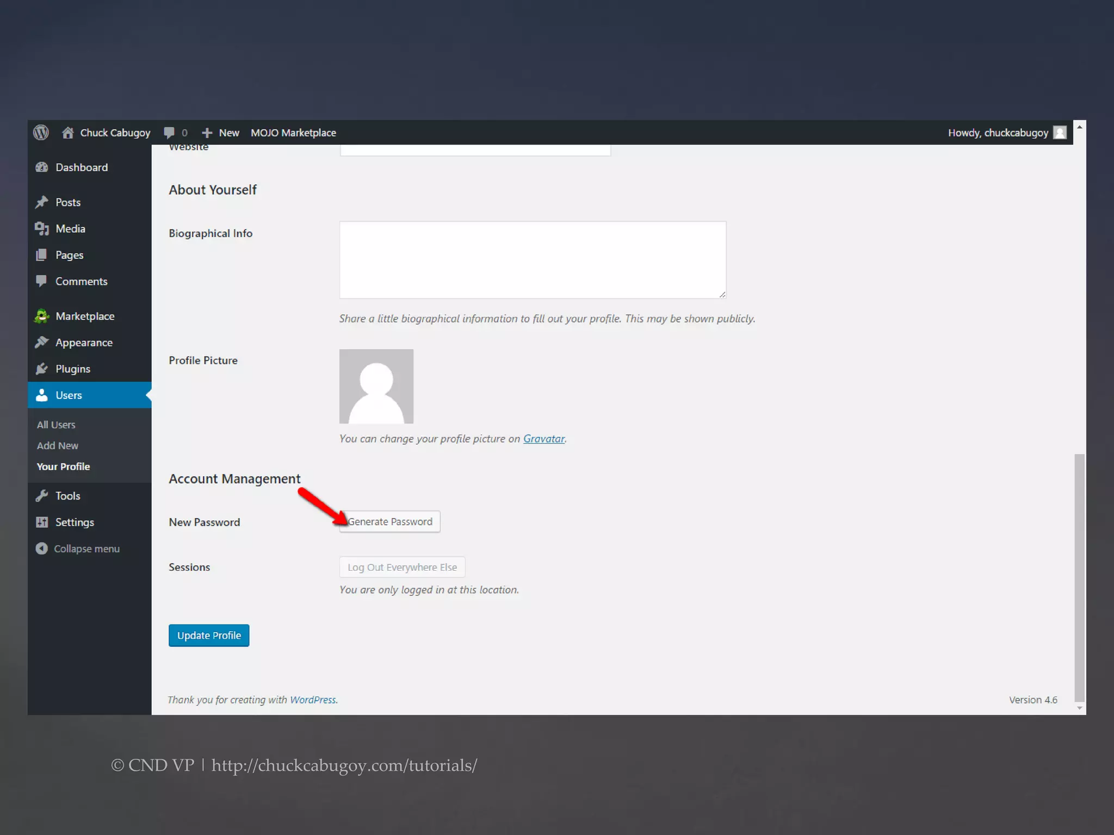Click Log Out Everywhere Else button
This screenshot has height=835, width=1114.
(402, 567)
